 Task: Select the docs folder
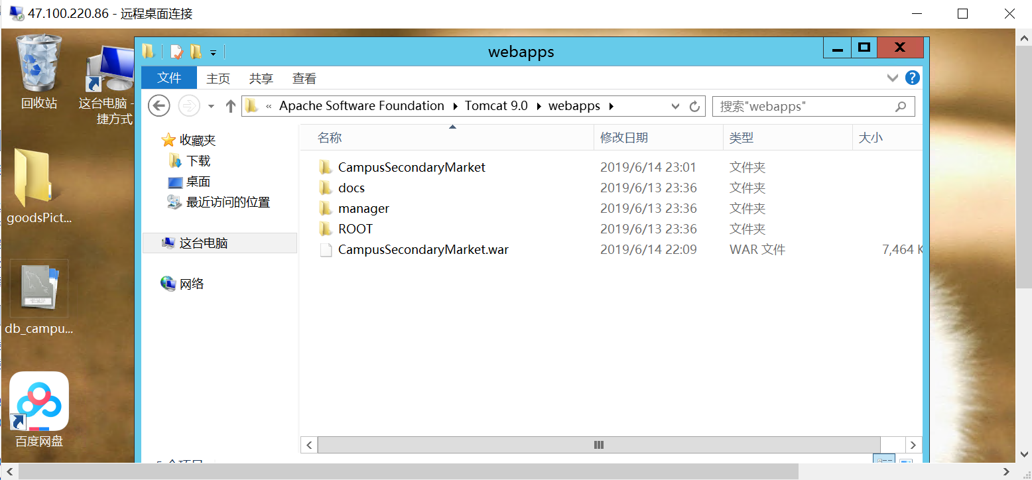coord(352,188)
